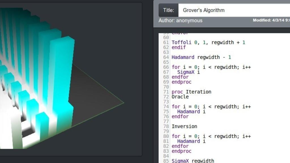290x163 pixels.
Task: Click the endif keyword on line 62
Action: 178,47
